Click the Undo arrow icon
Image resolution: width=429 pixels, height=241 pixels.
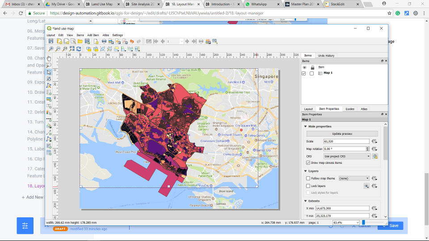132,41
